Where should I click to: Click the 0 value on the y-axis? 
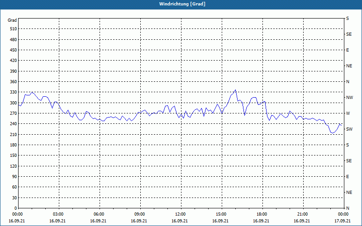click(x=15, y=208)
